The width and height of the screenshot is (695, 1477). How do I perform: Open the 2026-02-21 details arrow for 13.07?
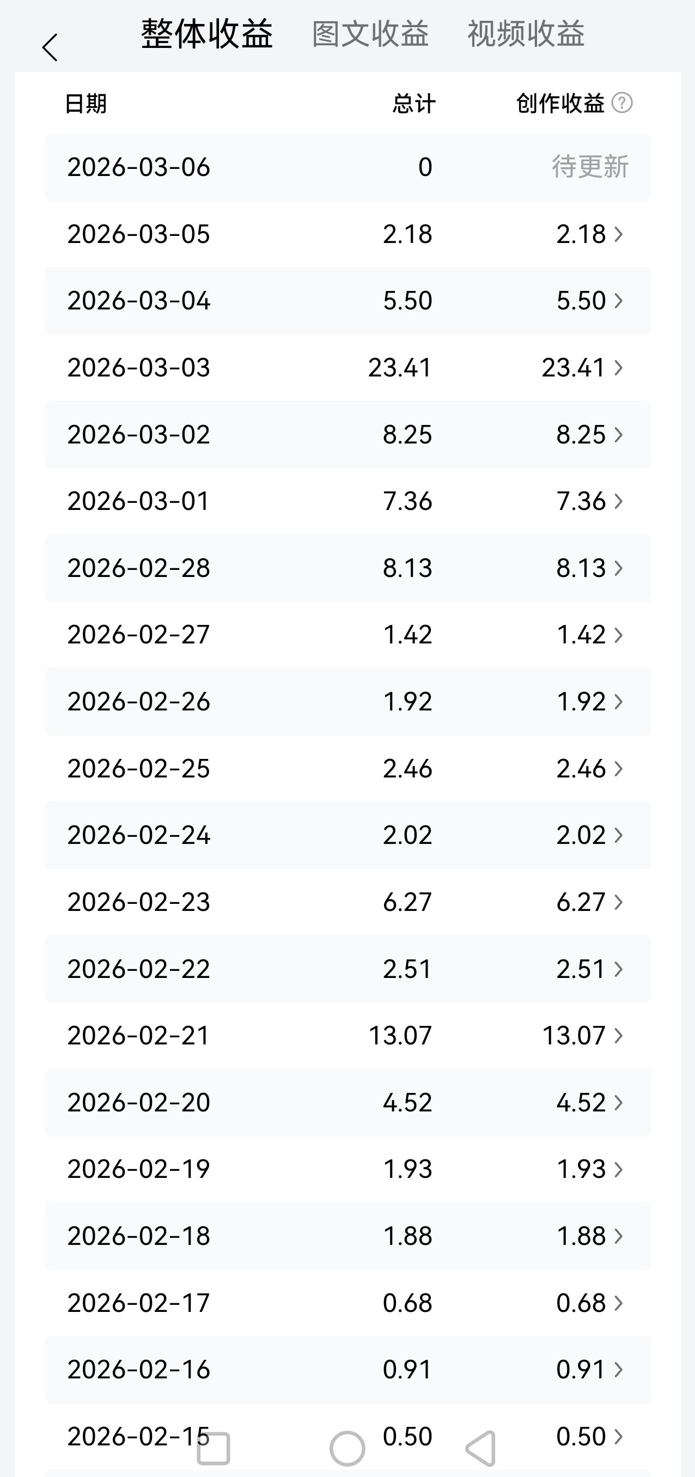click(618, 1036)
